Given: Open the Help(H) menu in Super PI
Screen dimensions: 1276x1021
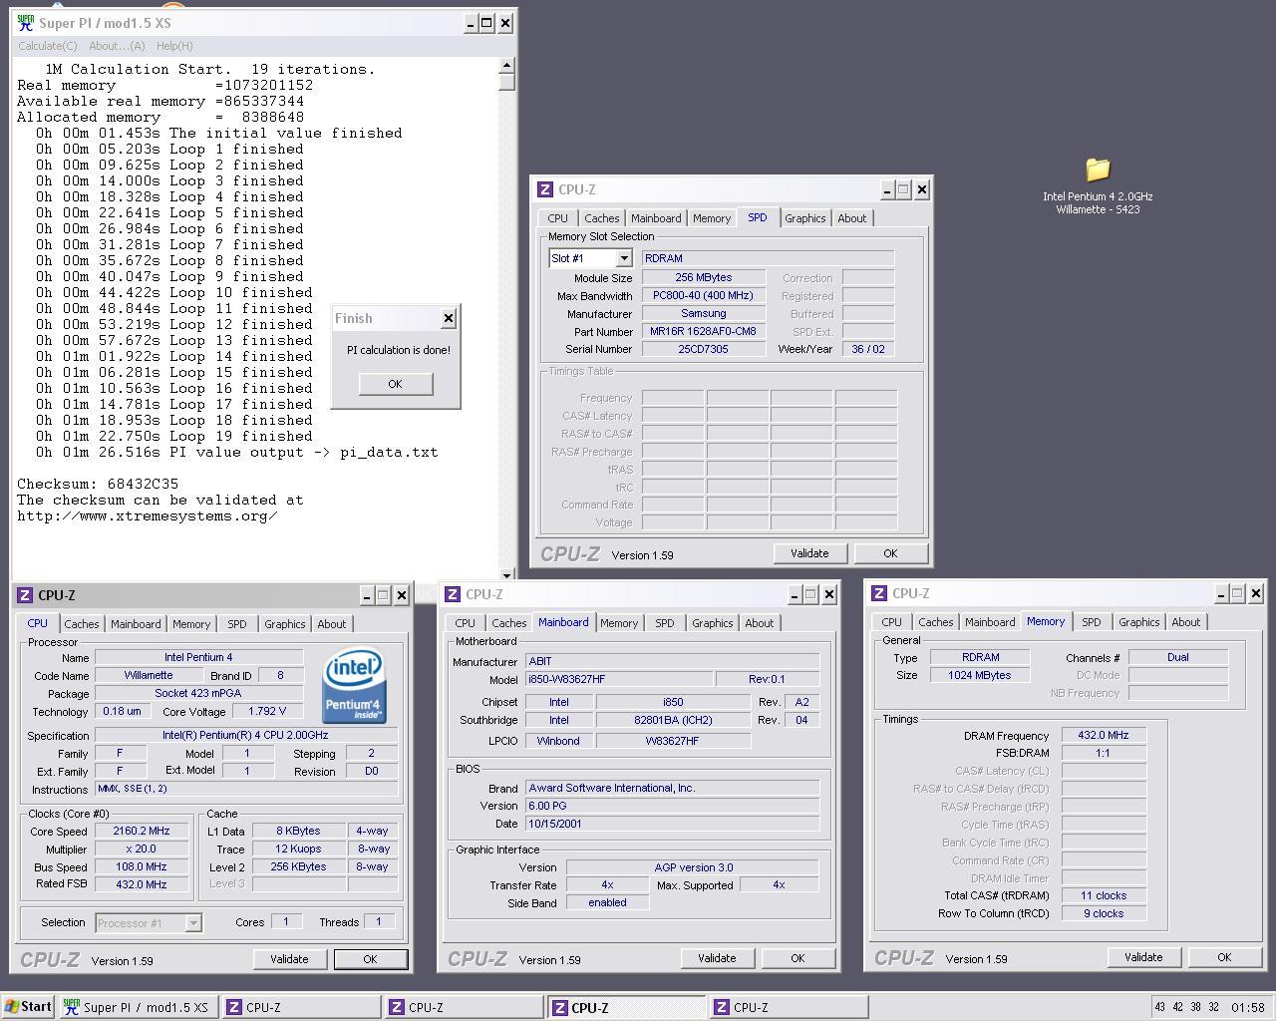Looking at the screenshot, I should click(x=174, y=46).
